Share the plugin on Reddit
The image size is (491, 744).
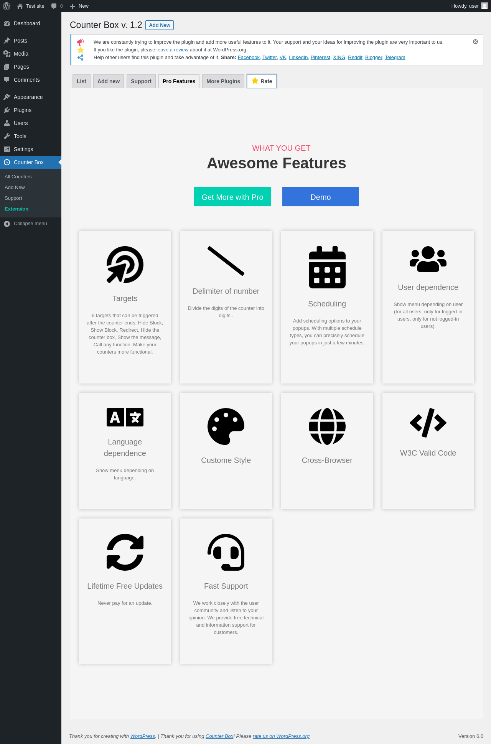[355, 58]
